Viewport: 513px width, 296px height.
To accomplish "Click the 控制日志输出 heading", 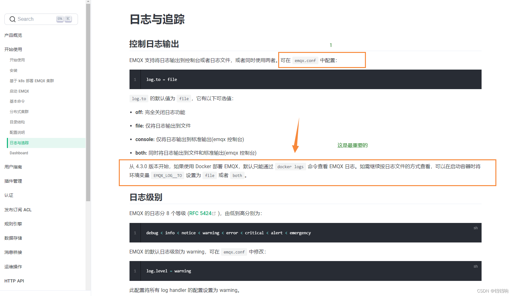I will click(x=154, y=44).
